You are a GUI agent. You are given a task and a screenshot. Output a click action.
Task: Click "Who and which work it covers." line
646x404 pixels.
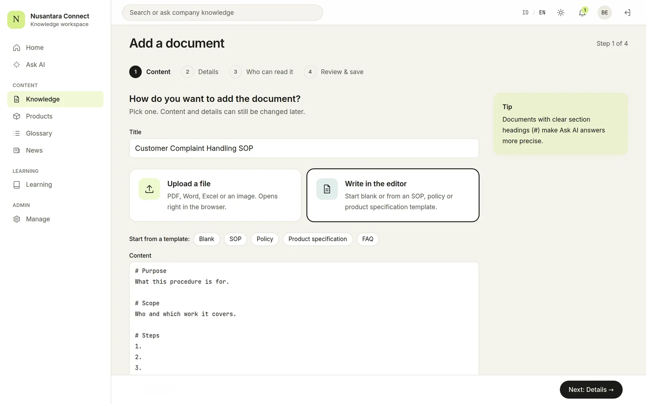click(186, 314)
